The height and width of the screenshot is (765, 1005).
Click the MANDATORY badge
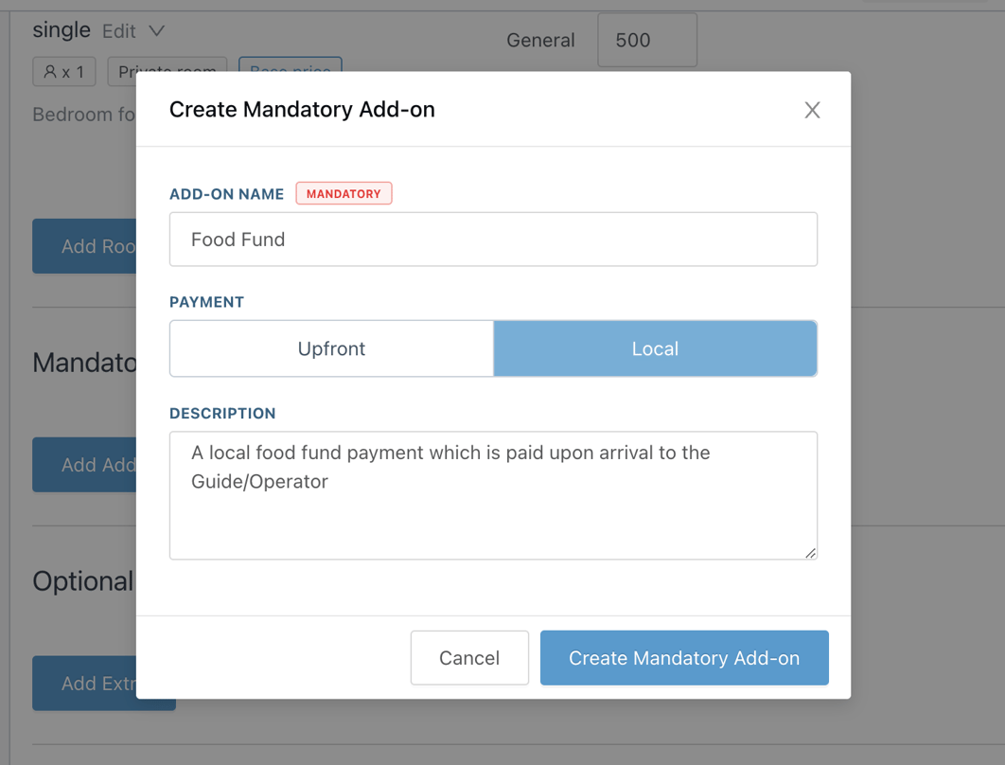point(344,193)
